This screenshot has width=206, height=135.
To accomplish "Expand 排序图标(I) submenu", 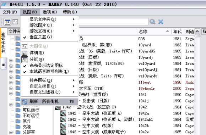I will tap(50, 80).
